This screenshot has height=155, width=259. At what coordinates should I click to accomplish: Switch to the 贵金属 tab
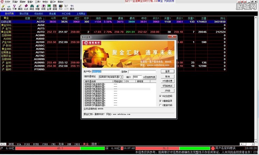pos(52,14)
